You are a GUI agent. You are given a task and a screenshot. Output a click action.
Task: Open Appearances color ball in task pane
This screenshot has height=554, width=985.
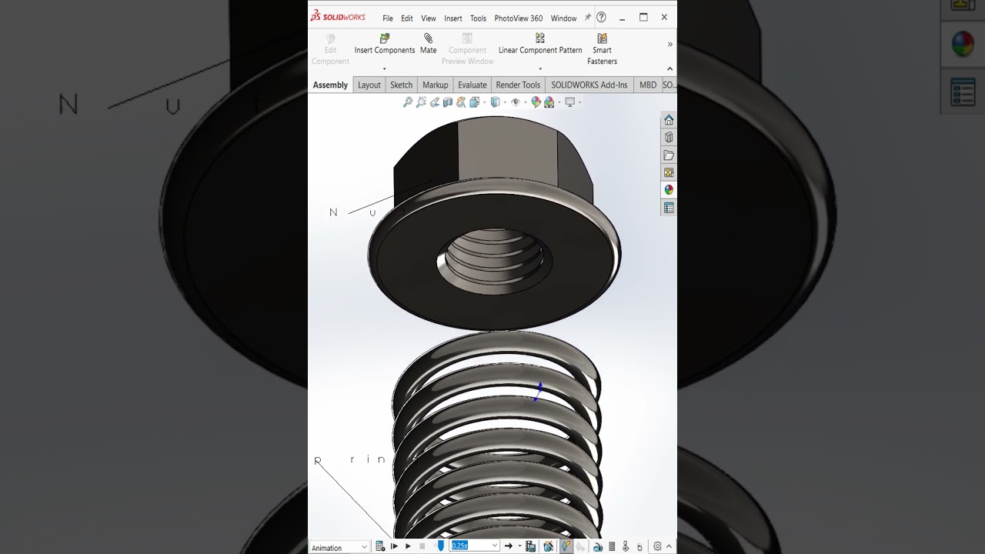(669, 190)
